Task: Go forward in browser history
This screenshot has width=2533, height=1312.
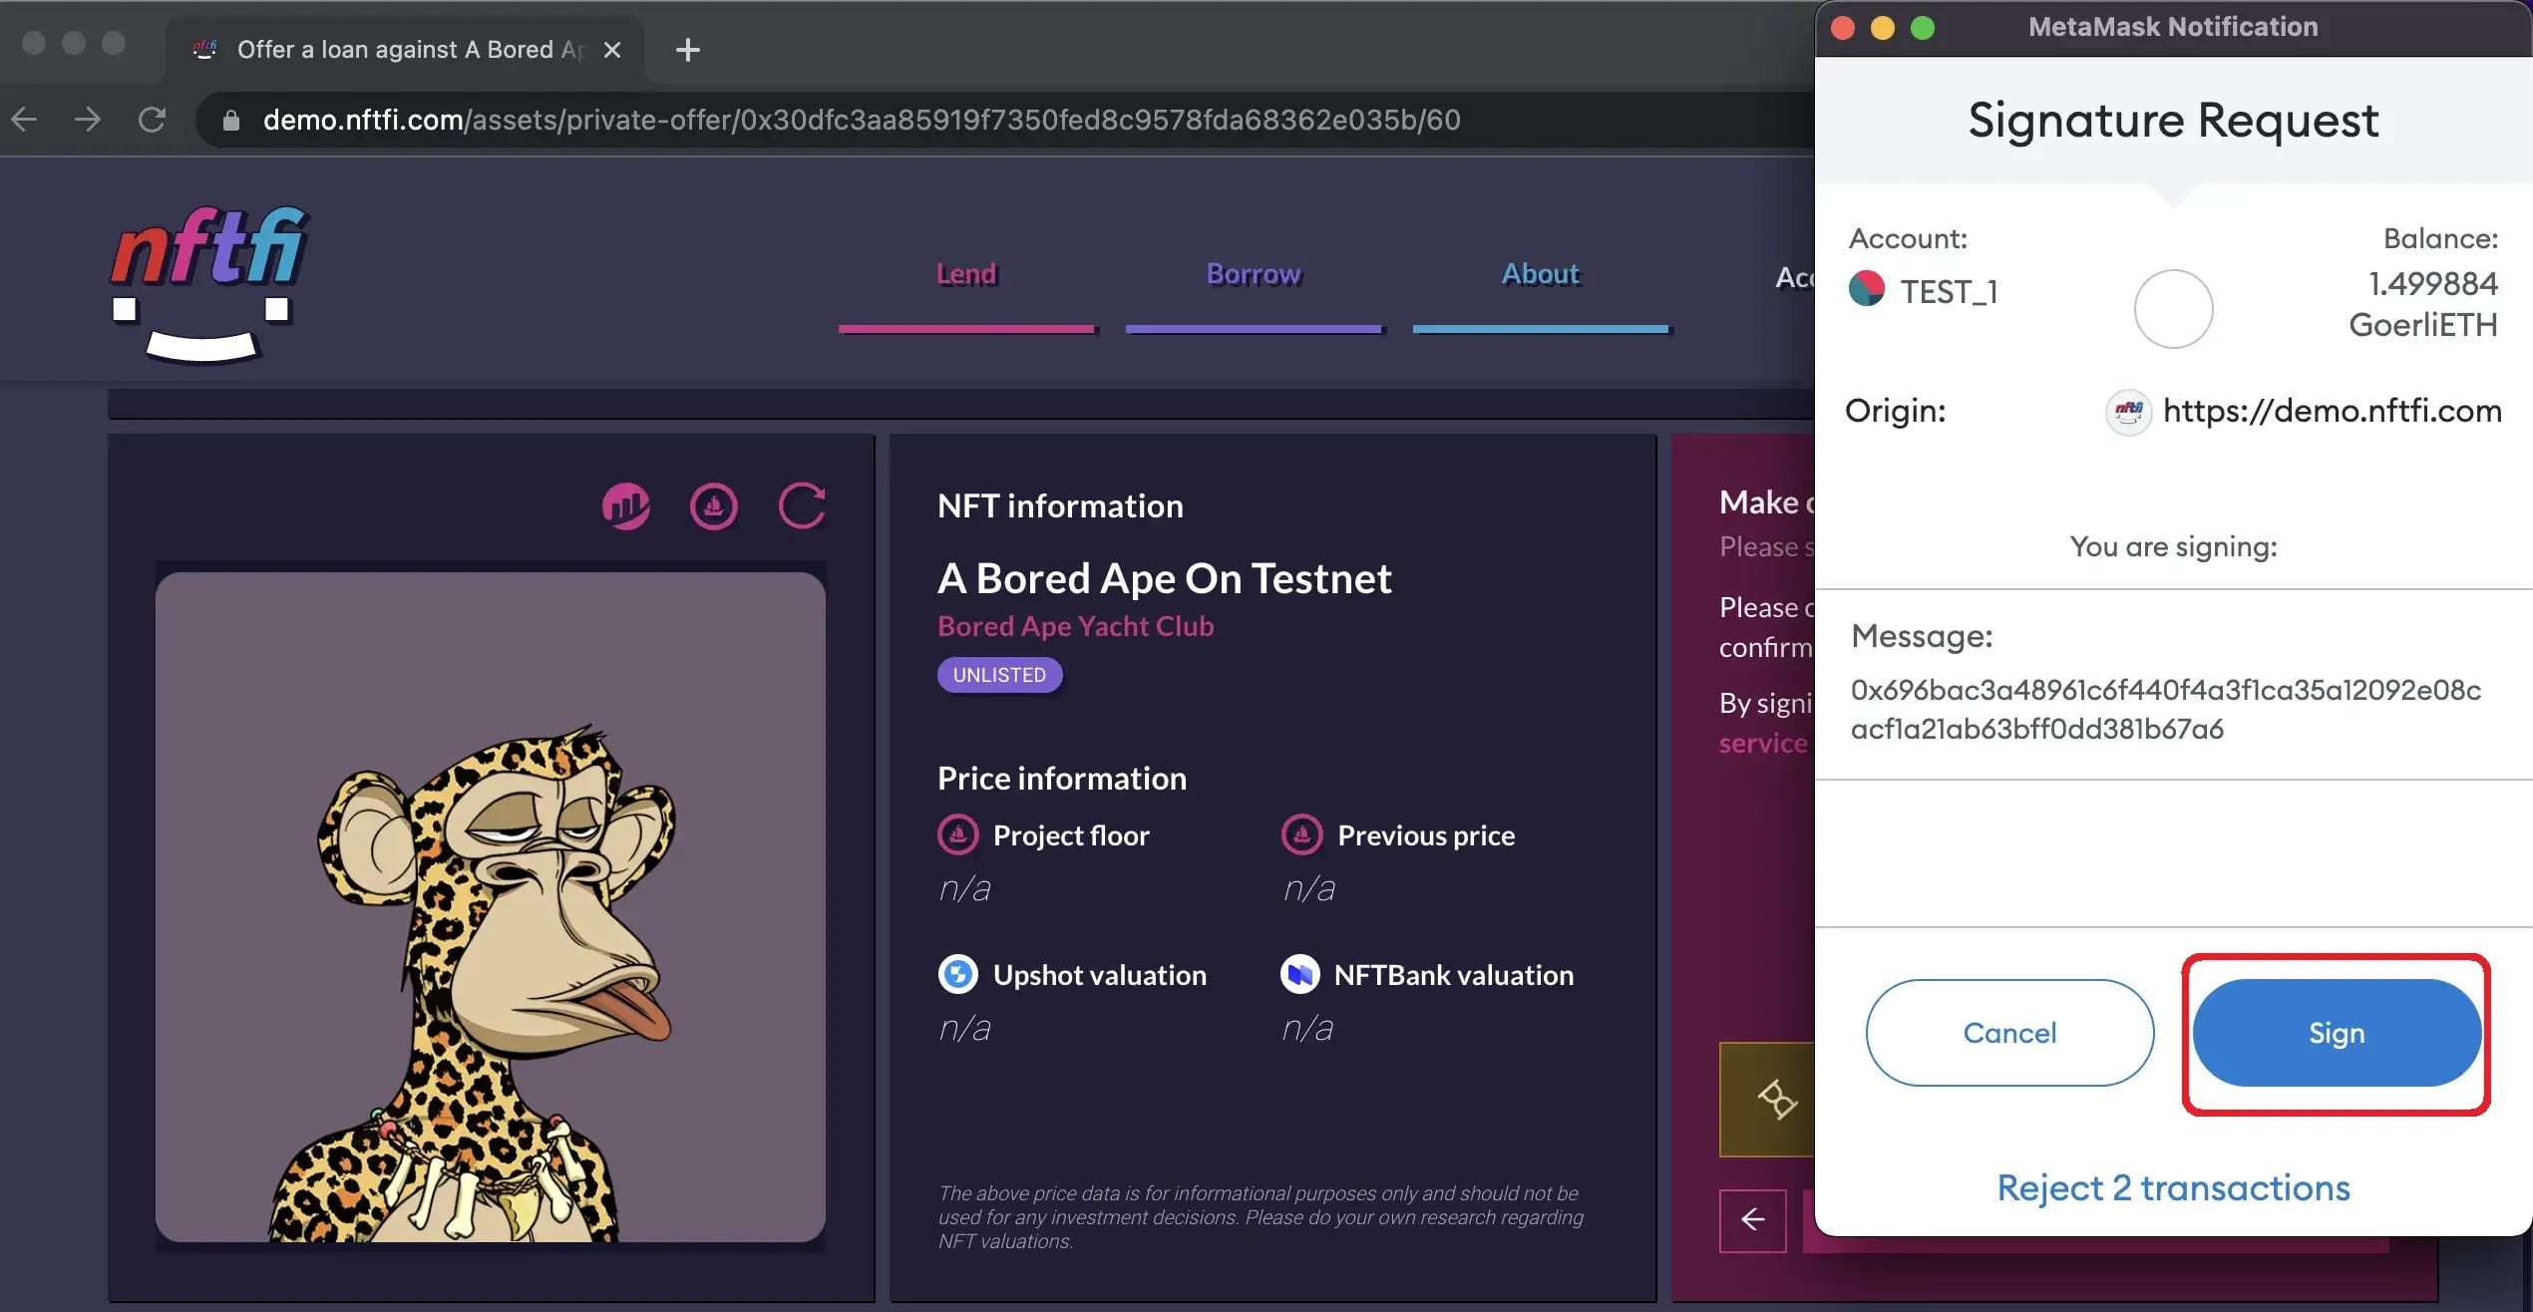Action: [x=88, y=120]
